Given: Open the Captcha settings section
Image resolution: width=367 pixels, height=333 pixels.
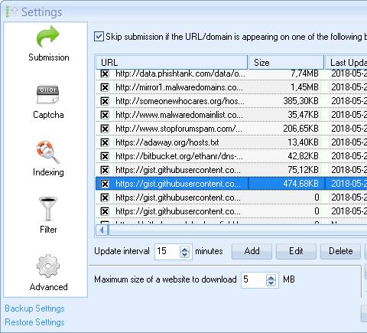Looking at the screenshot, I should 48,102.
